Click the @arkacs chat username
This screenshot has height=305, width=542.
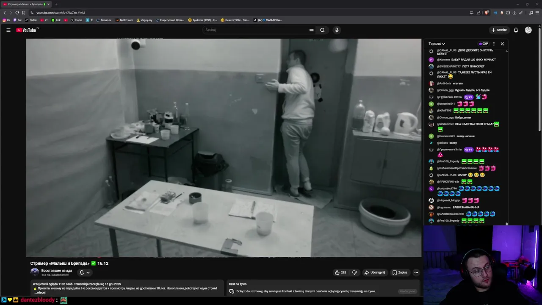click(x=442, y=143)
